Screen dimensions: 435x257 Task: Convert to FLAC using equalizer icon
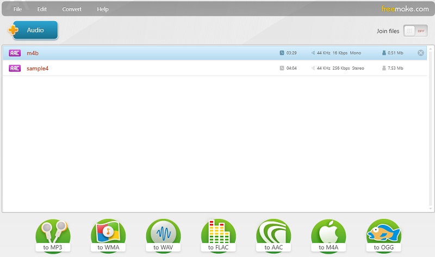click(x=219, y=236)
